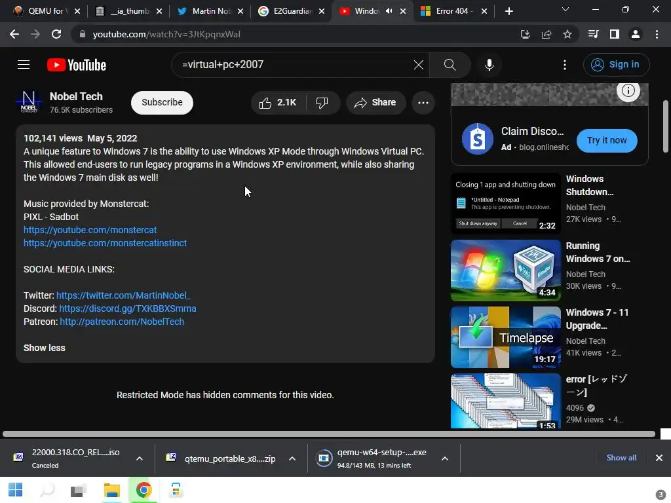Image resolution: width=671 pixels, height=503 pixels.
Task: Open a new tab
Action: tap(508, 11)
